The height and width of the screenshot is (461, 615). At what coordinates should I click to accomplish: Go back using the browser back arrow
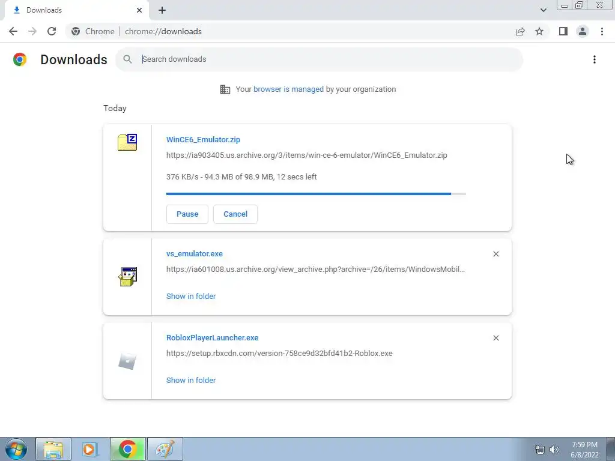pos(13,31)
